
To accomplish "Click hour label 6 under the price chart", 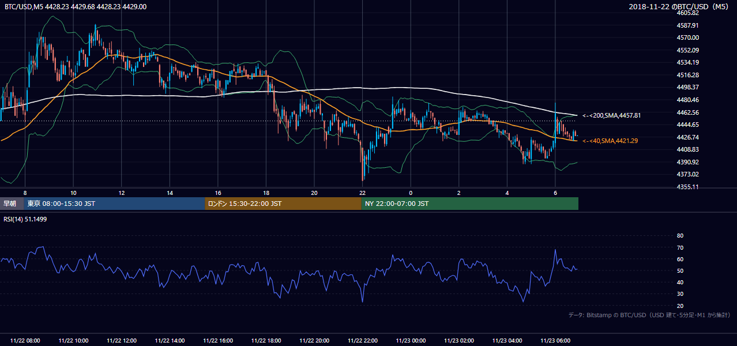I will (555, 193).
